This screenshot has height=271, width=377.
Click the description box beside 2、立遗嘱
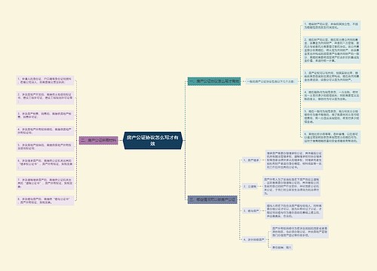292,187
